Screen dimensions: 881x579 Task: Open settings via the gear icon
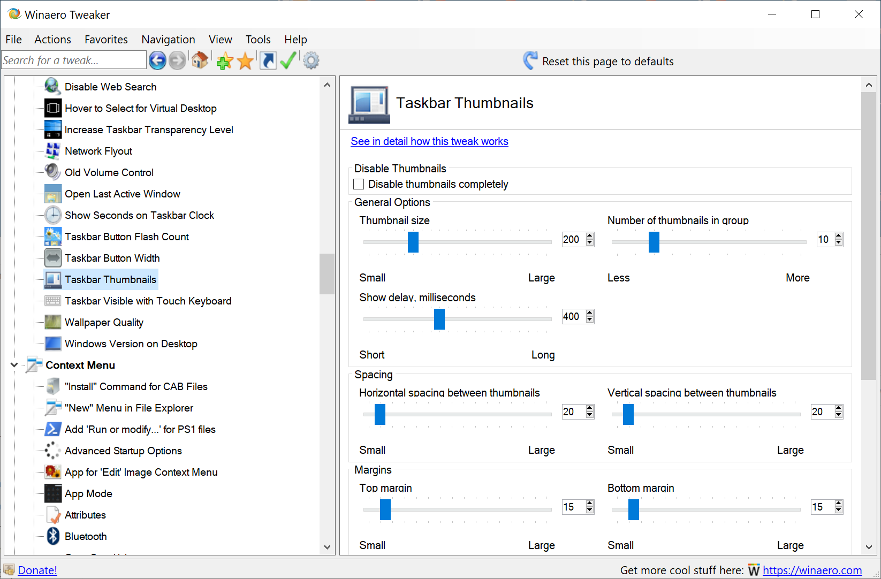click(311, 60)
